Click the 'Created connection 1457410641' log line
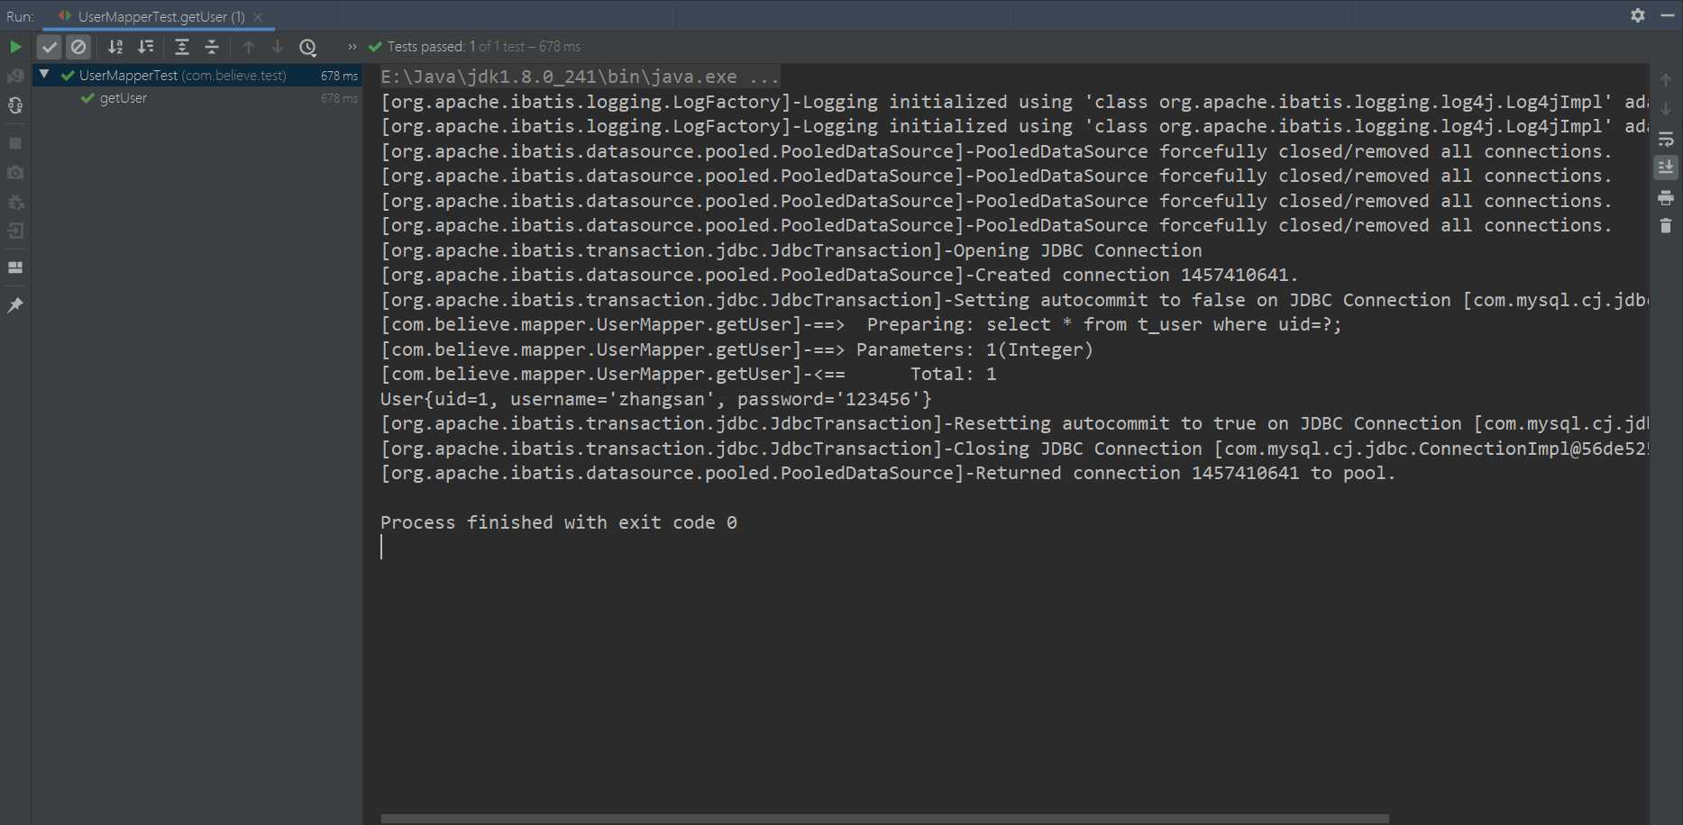The height and width of the screenshot is (825, 1683). 839,275
